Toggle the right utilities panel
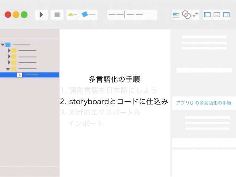The height and width of the screenshot is (177, 236). 226,14
